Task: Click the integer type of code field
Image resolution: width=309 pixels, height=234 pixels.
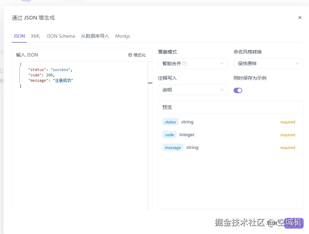Action: tap(187, 135)
